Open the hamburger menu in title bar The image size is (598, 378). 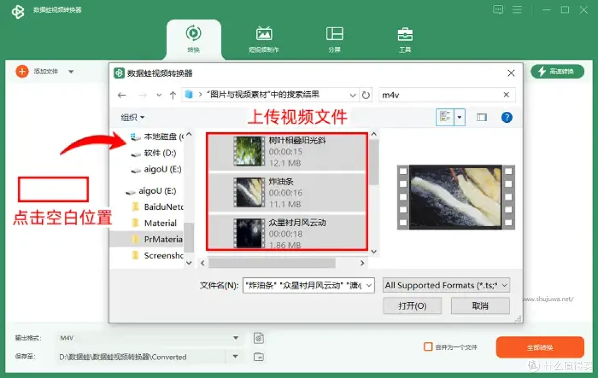517,9
